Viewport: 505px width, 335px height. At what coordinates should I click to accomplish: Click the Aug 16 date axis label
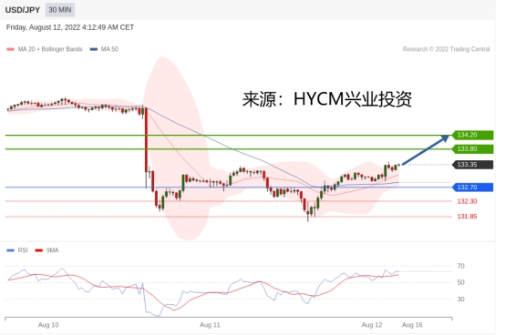(412, 325)
